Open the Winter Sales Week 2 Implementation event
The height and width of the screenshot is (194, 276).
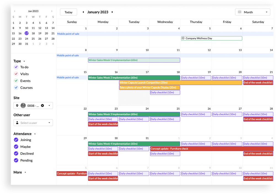pyautogui.click(x=134, y=77)
